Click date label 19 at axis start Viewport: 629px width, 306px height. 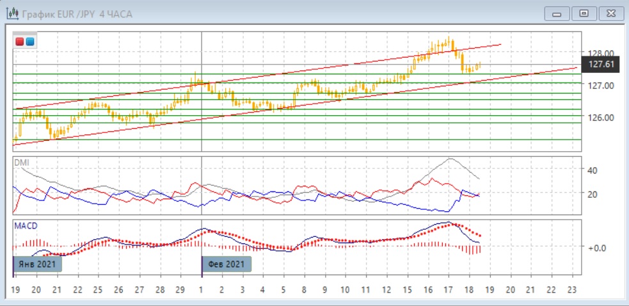point(16,290)
